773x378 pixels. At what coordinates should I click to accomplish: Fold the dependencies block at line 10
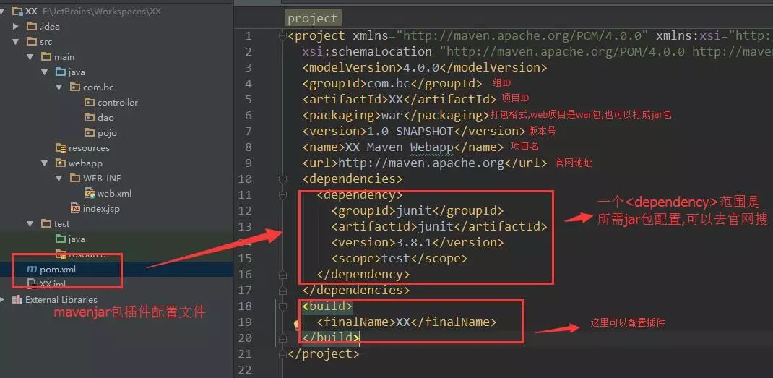coord(282,179)
